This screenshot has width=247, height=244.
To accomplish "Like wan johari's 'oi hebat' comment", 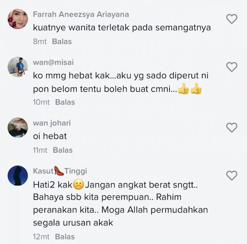I will point(232,127).
